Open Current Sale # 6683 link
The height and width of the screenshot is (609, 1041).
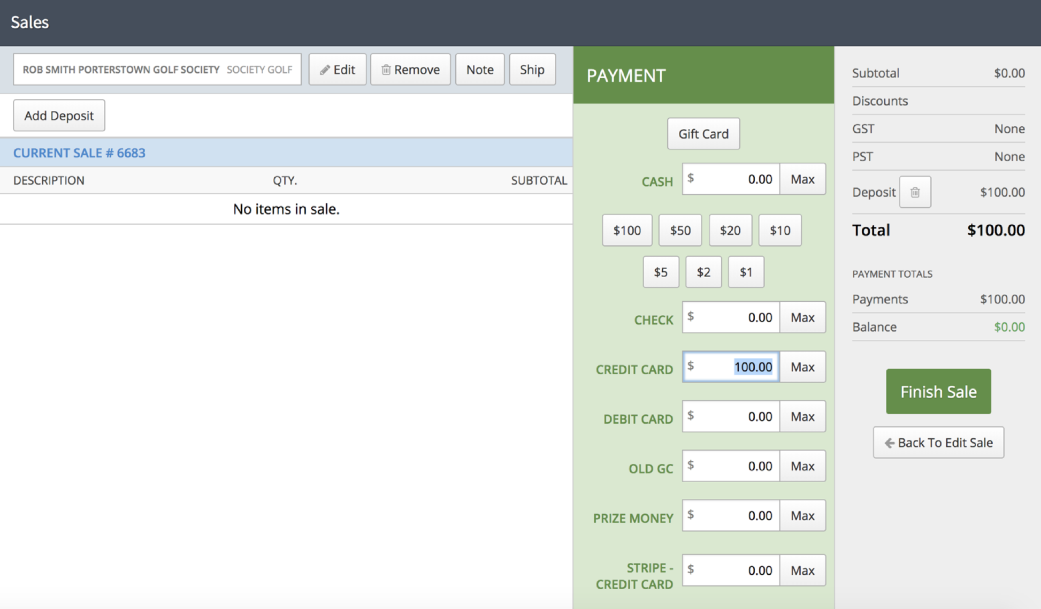[79, 153]
